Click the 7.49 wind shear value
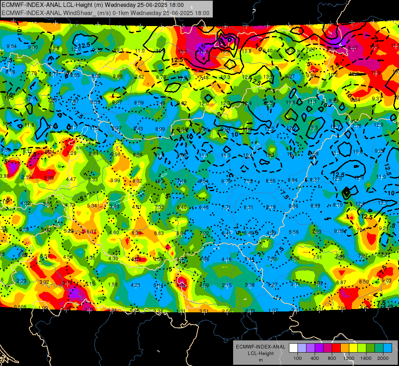 pyautogui.click(x=161, y=103)
